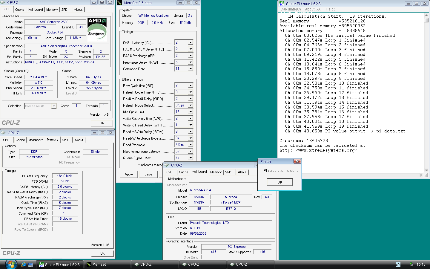Click the CPU-Z Memory window title icon
The image size is (430, 269).
click(x=3, y=133)
